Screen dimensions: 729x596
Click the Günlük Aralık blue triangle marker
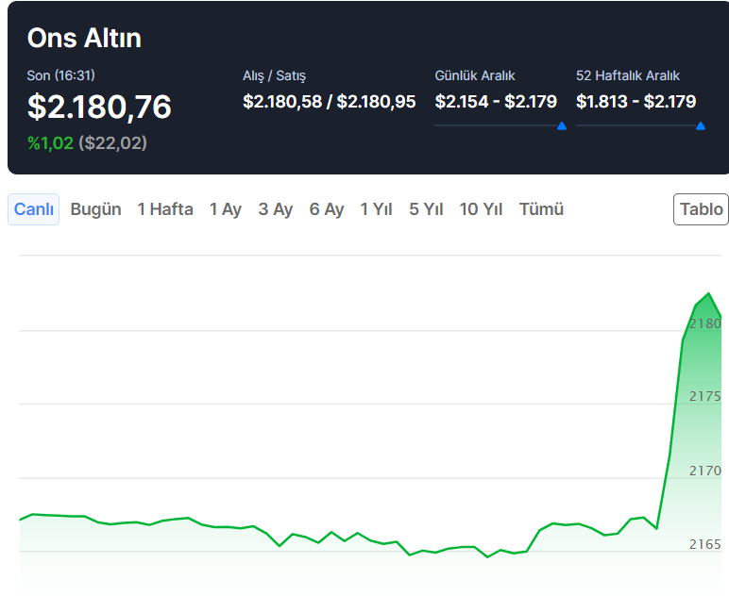tap(562, 125)
